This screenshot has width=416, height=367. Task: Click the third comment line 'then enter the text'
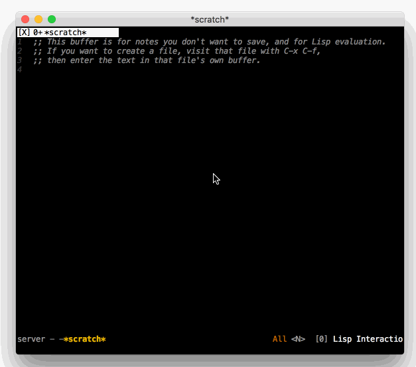point(147,60)
